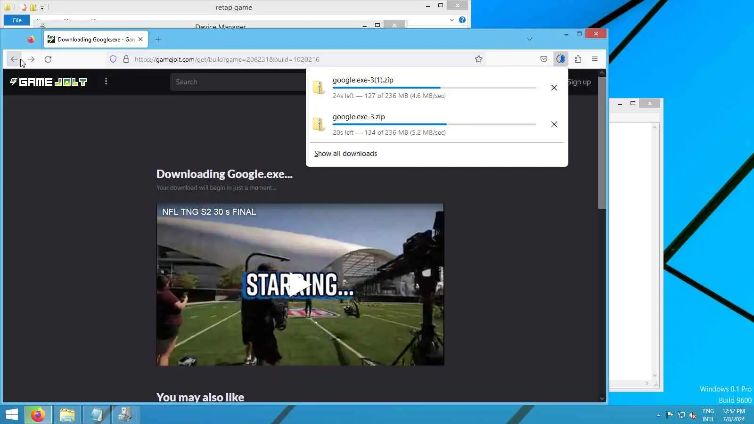Play the NFL TNG S2 video
Viewport: 754px width, 424px height.
pos(300,285)
